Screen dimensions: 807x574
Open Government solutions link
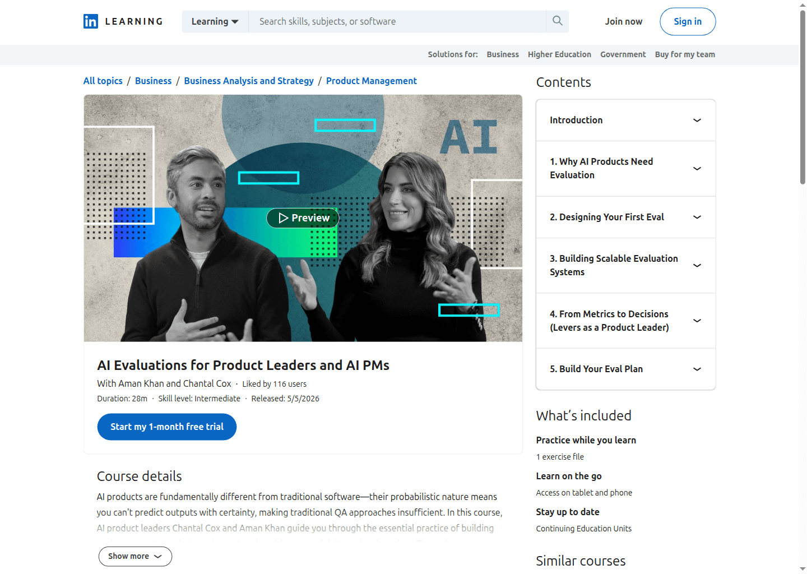[x=623, y=54]
